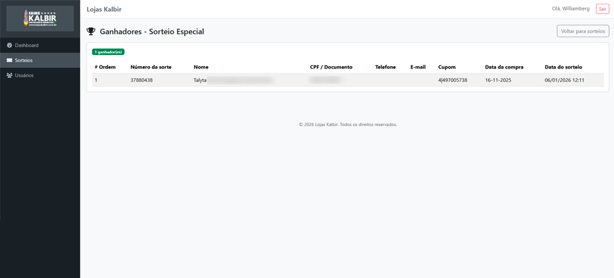The image size is (614, 278).
Task: Click the Data da compra column header
Action: pyautogui.click(x=504, y=67)
